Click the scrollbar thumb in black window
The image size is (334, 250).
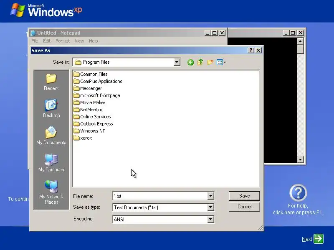(x=300, y=49)
